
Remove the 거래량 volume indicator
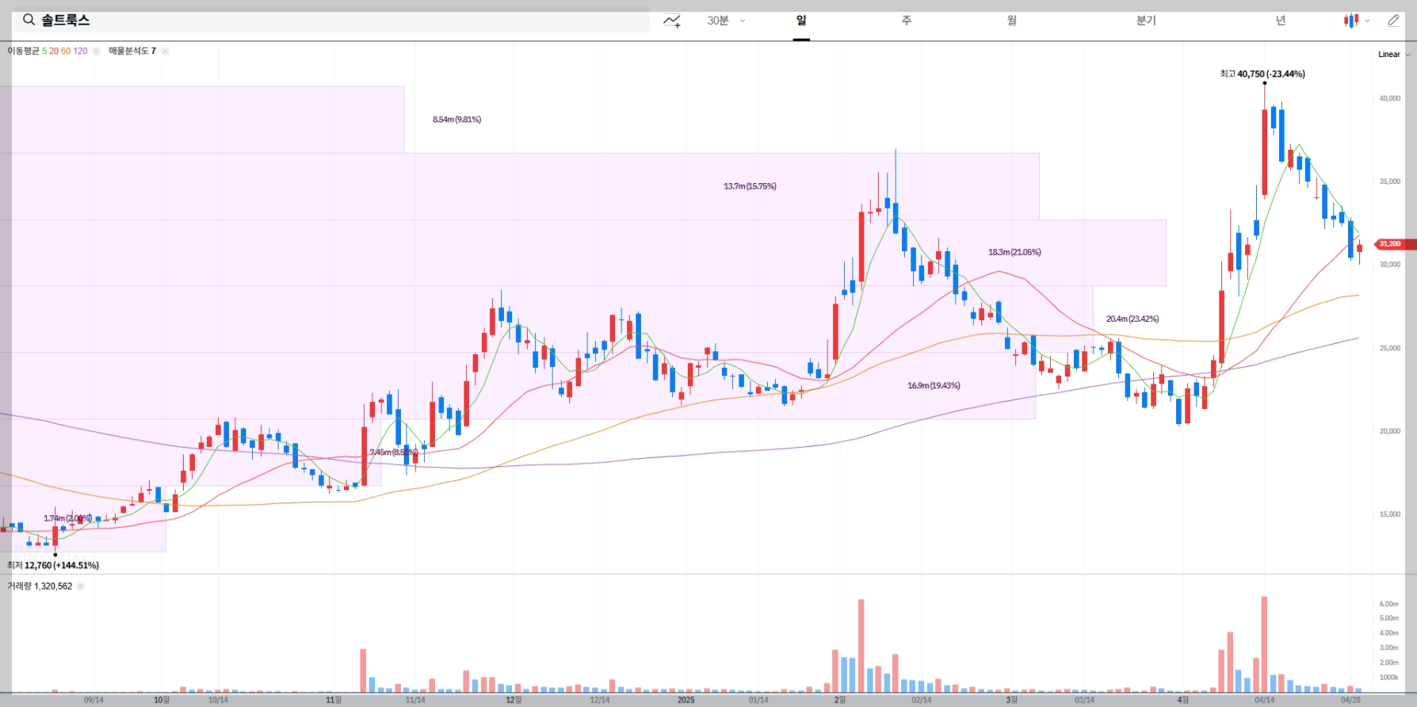point(81,587)
